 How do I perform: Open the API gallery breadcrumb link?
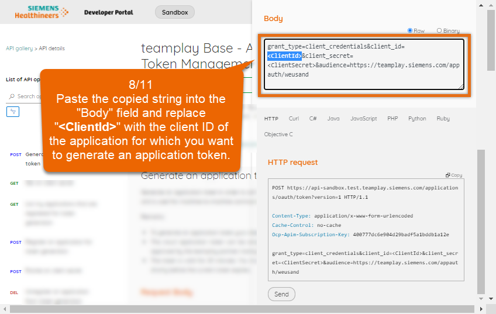20,49
